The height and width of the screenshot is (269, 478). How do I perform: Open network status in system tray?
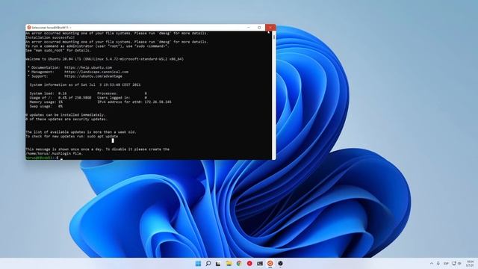pos(453,263)
